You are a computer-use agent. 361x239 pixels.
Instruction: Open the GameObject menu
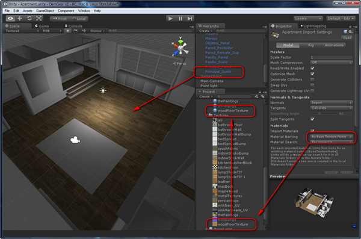45,11
